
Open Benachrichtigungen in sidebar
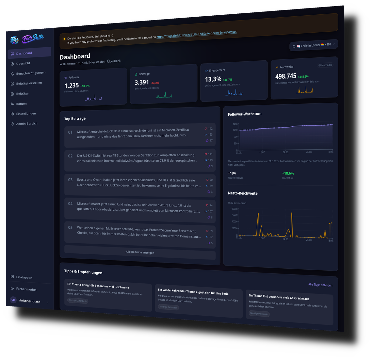[29, 73]
